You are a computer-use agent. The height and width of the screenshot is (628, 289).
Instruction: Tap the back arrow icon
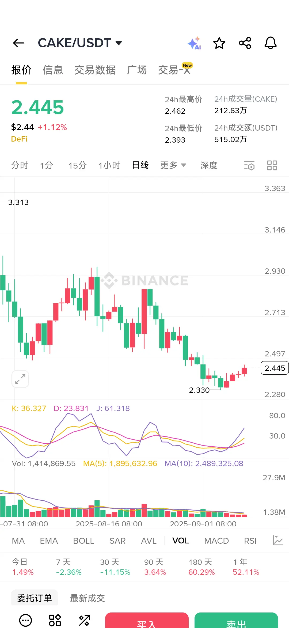(18, 43)
